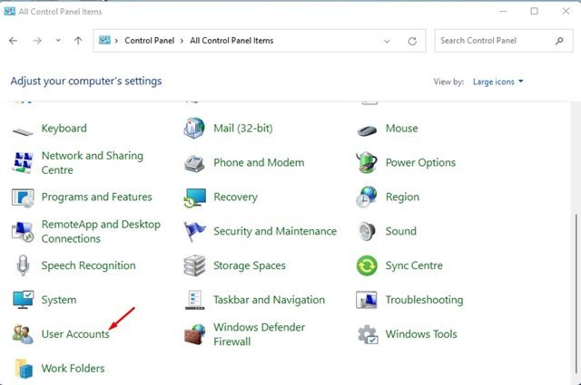Click the Troubleshooting icon
This screenshot has width=581, height=385.
pyautogui.click(x=367, y=300)
